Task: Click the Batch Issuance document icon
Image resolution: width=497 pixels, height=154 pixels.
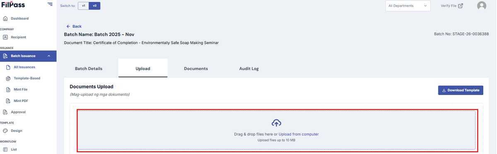Action: pyautogui.click(x=5, y=56)
